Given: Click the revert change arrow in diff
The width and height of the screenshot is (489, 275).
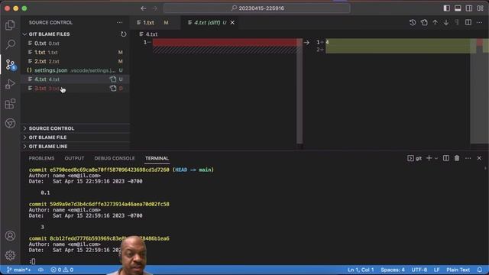Looking at the screenshot, I should click(306, 43).
